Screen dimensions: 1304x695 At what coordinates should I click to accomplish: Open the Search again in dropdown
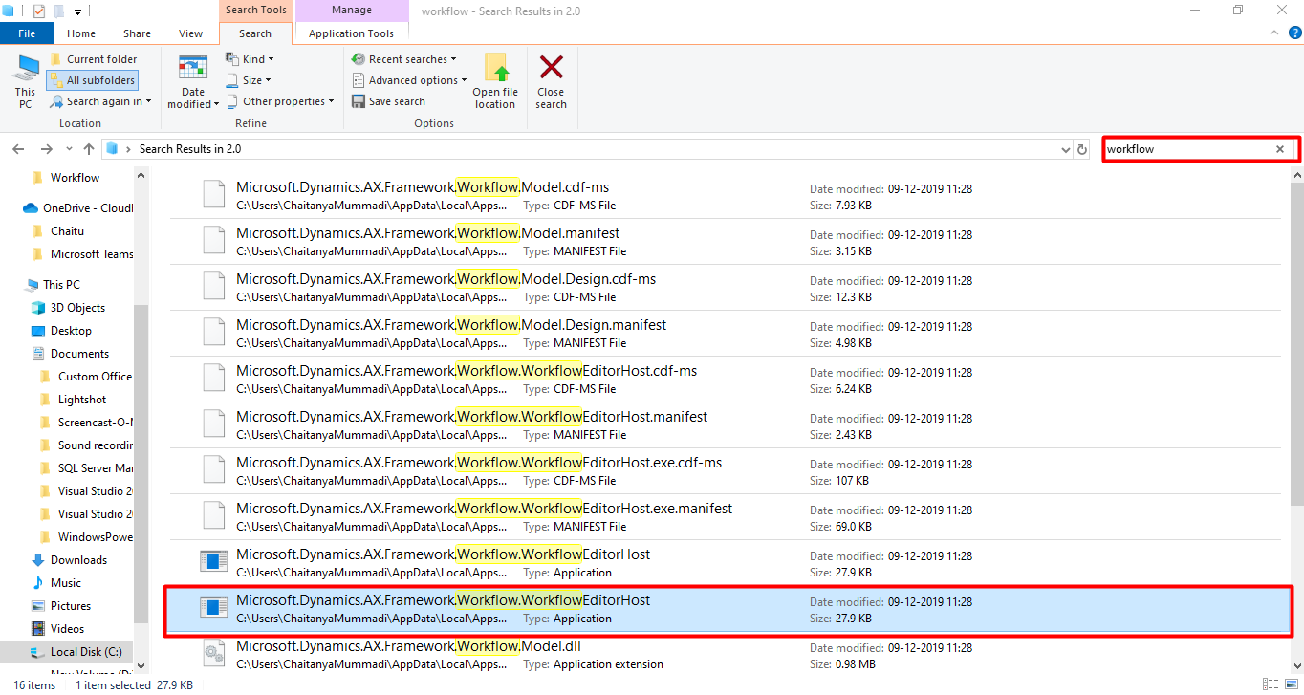[99, 101]
